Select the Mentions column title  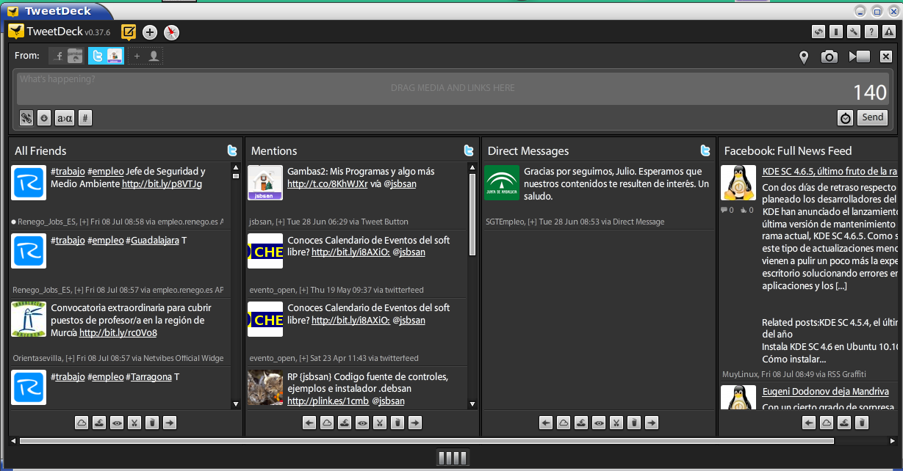click(274, 150)
